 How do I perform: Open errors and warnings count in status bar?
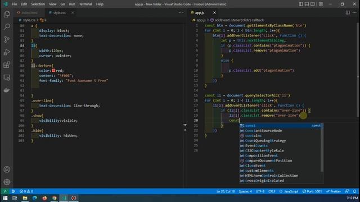26,191
